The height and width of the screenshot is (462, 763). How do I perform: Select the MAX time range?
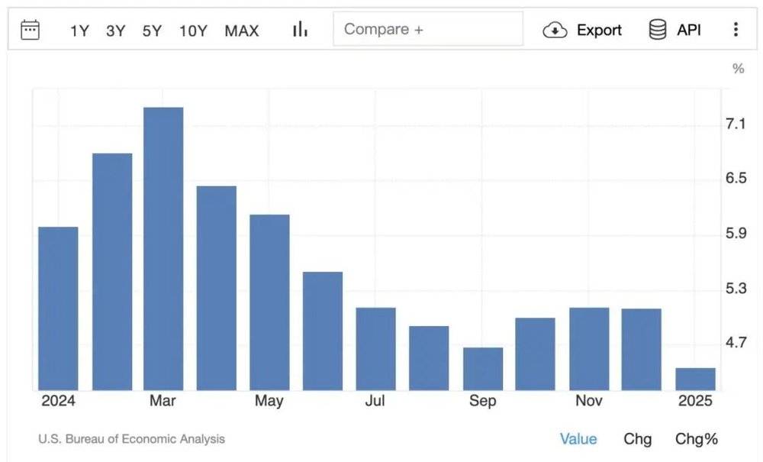pyautogui.click(x=242, y=31)
